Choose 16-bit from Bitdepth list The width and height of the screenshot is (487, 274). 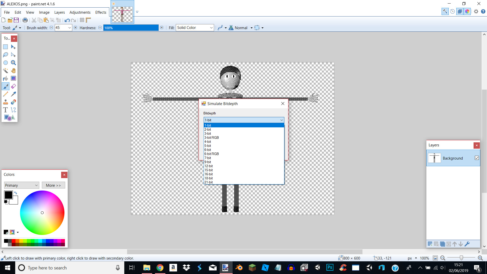pyautogui.click(x=244, y=174)
